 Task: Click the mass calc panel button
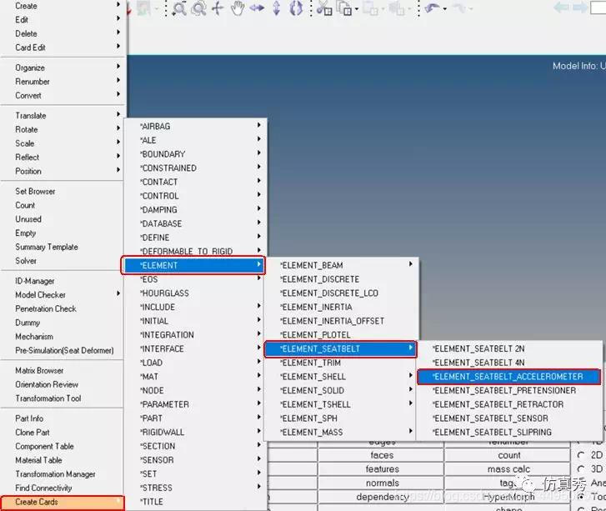coord(508,469)
